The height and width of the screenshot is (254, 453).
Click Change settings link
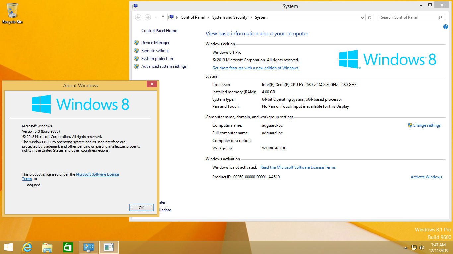pos(427,125)
